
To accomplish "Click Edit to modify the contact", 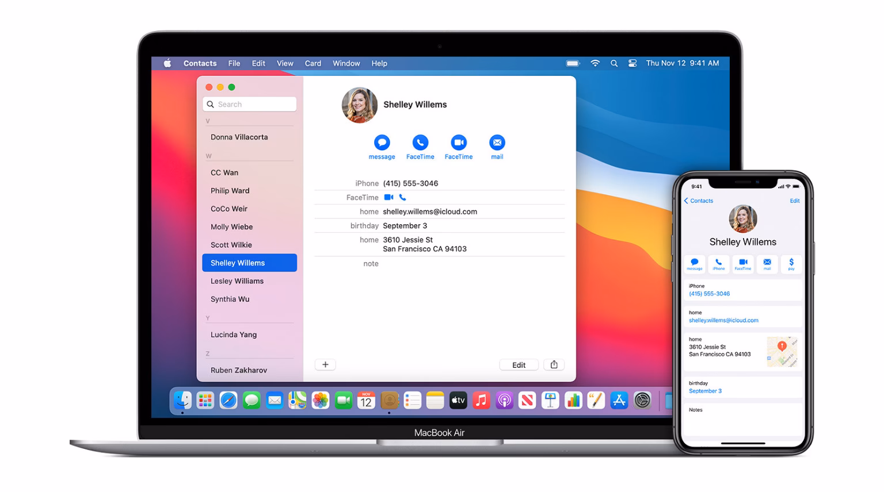I will (x=519, y=364).
